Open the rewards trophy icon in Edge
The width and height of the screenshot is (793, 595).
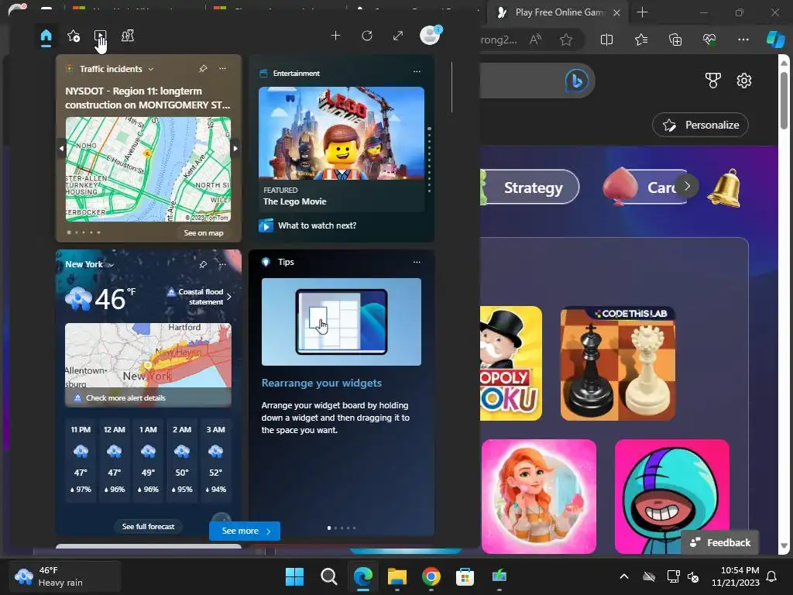tap(713, 81)
